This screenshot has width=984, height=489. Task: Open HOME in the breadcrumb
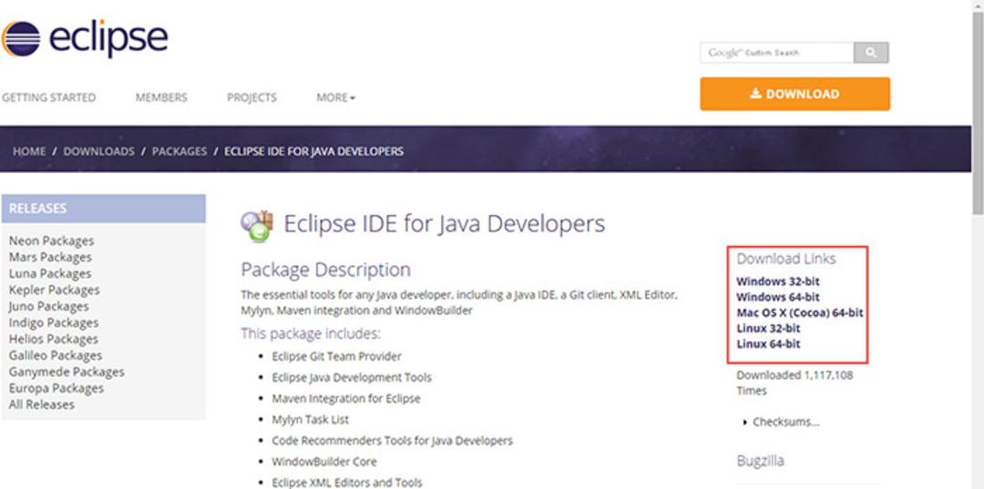[x=29, y=151]
